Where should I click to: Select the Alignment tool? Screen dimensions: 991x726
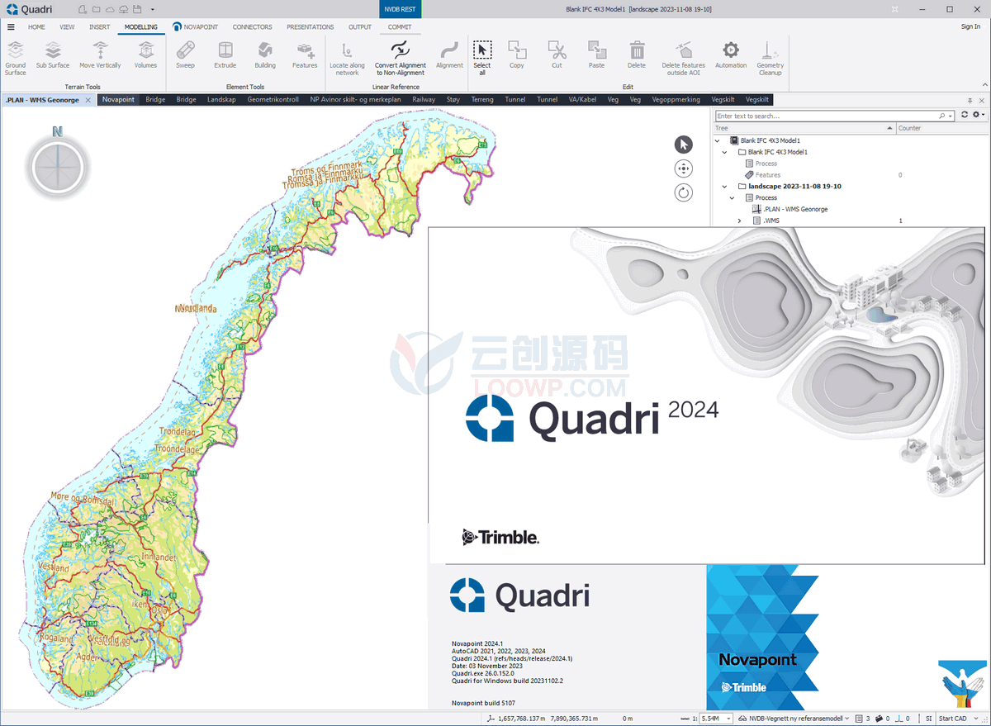[449, 55]
